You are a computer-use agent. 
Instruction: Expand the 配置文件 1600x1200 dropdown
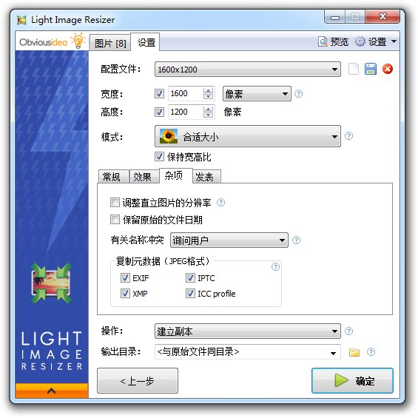click(x=248, y=70)
